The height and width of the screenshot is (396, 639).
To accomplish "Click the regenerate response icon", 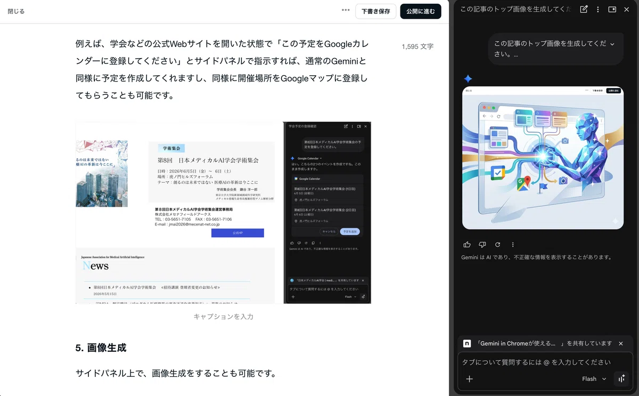I will (497, 245).
